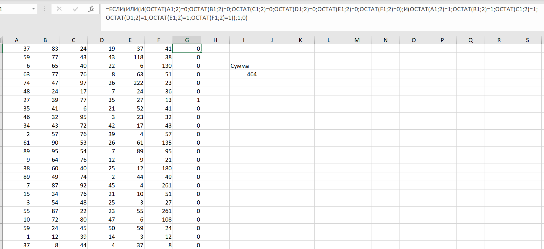The height and width of the screenshot is (249, 544).
Task: Click cell with 64 in column B
Action: (45, 160)
